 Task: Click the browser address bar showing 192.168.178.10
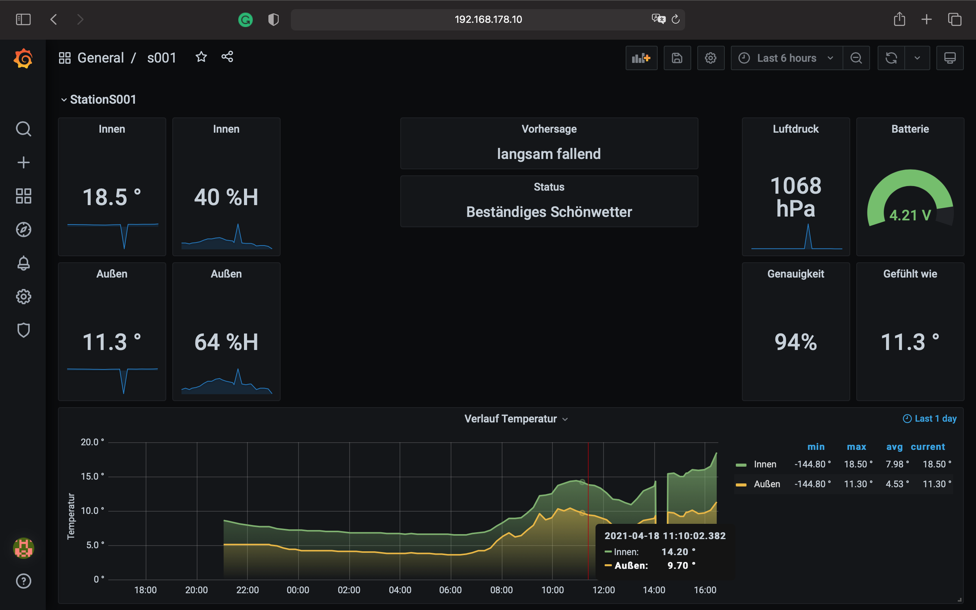[488, 20]
